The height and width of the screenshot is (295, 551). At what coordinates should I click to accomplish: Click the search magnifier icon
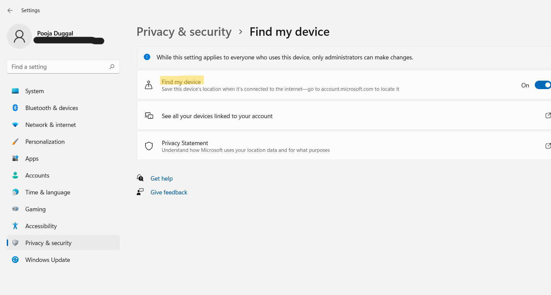(x=112, y=67)
